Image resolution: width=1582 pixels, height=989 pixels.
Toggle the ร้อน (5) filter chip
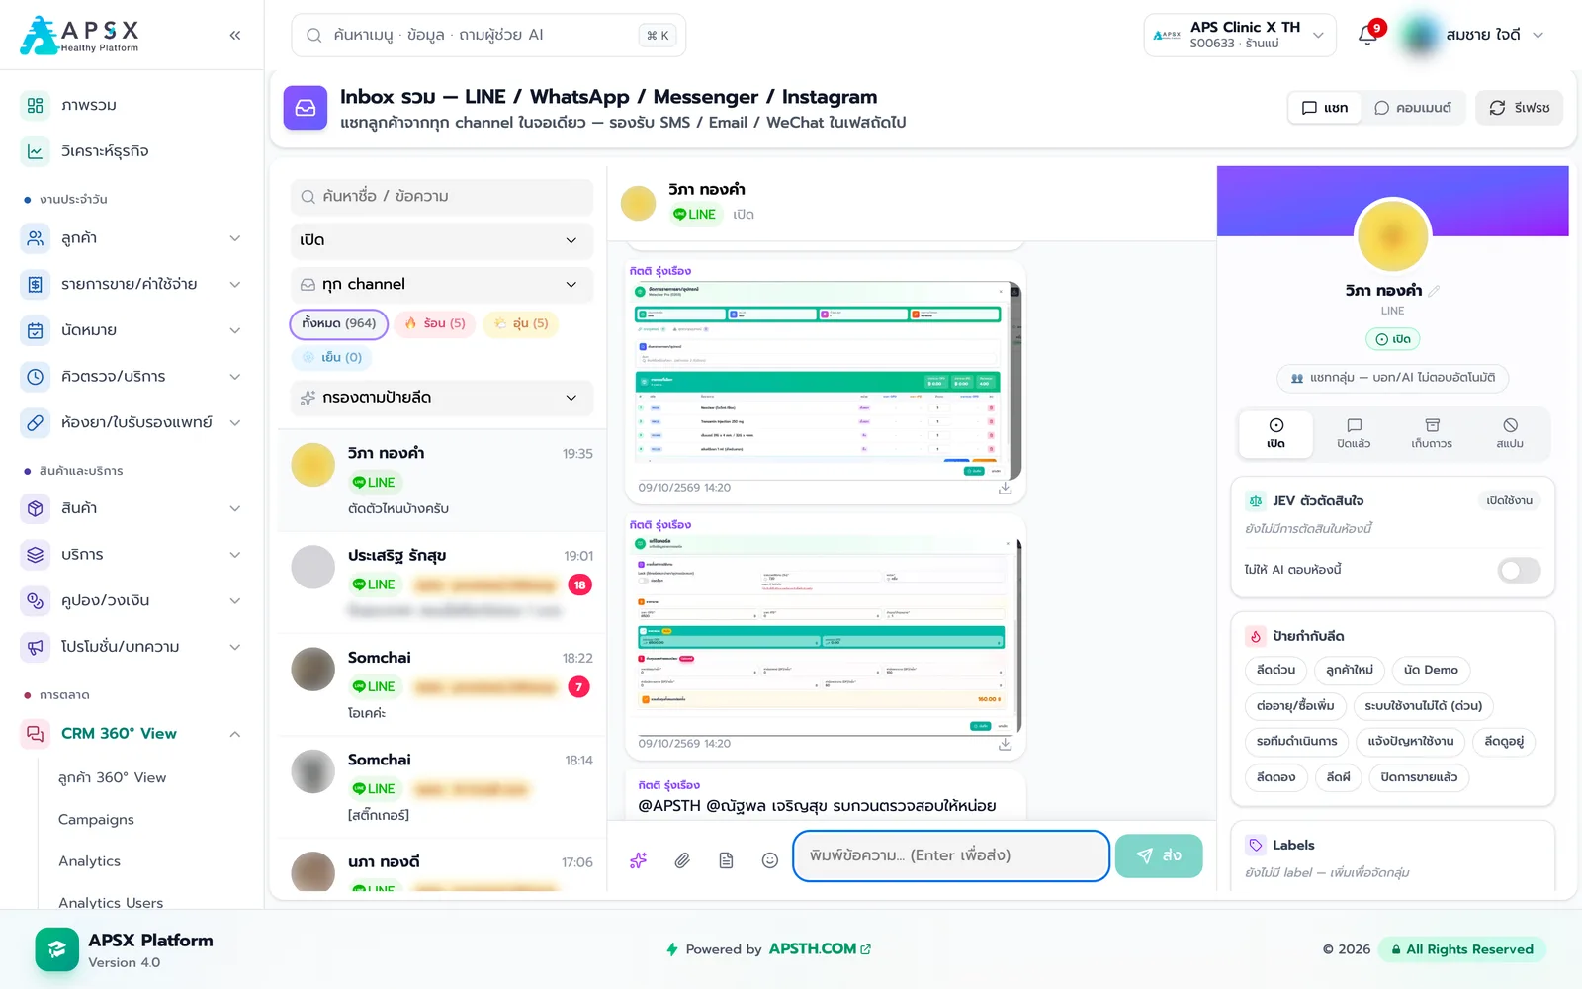435,323
